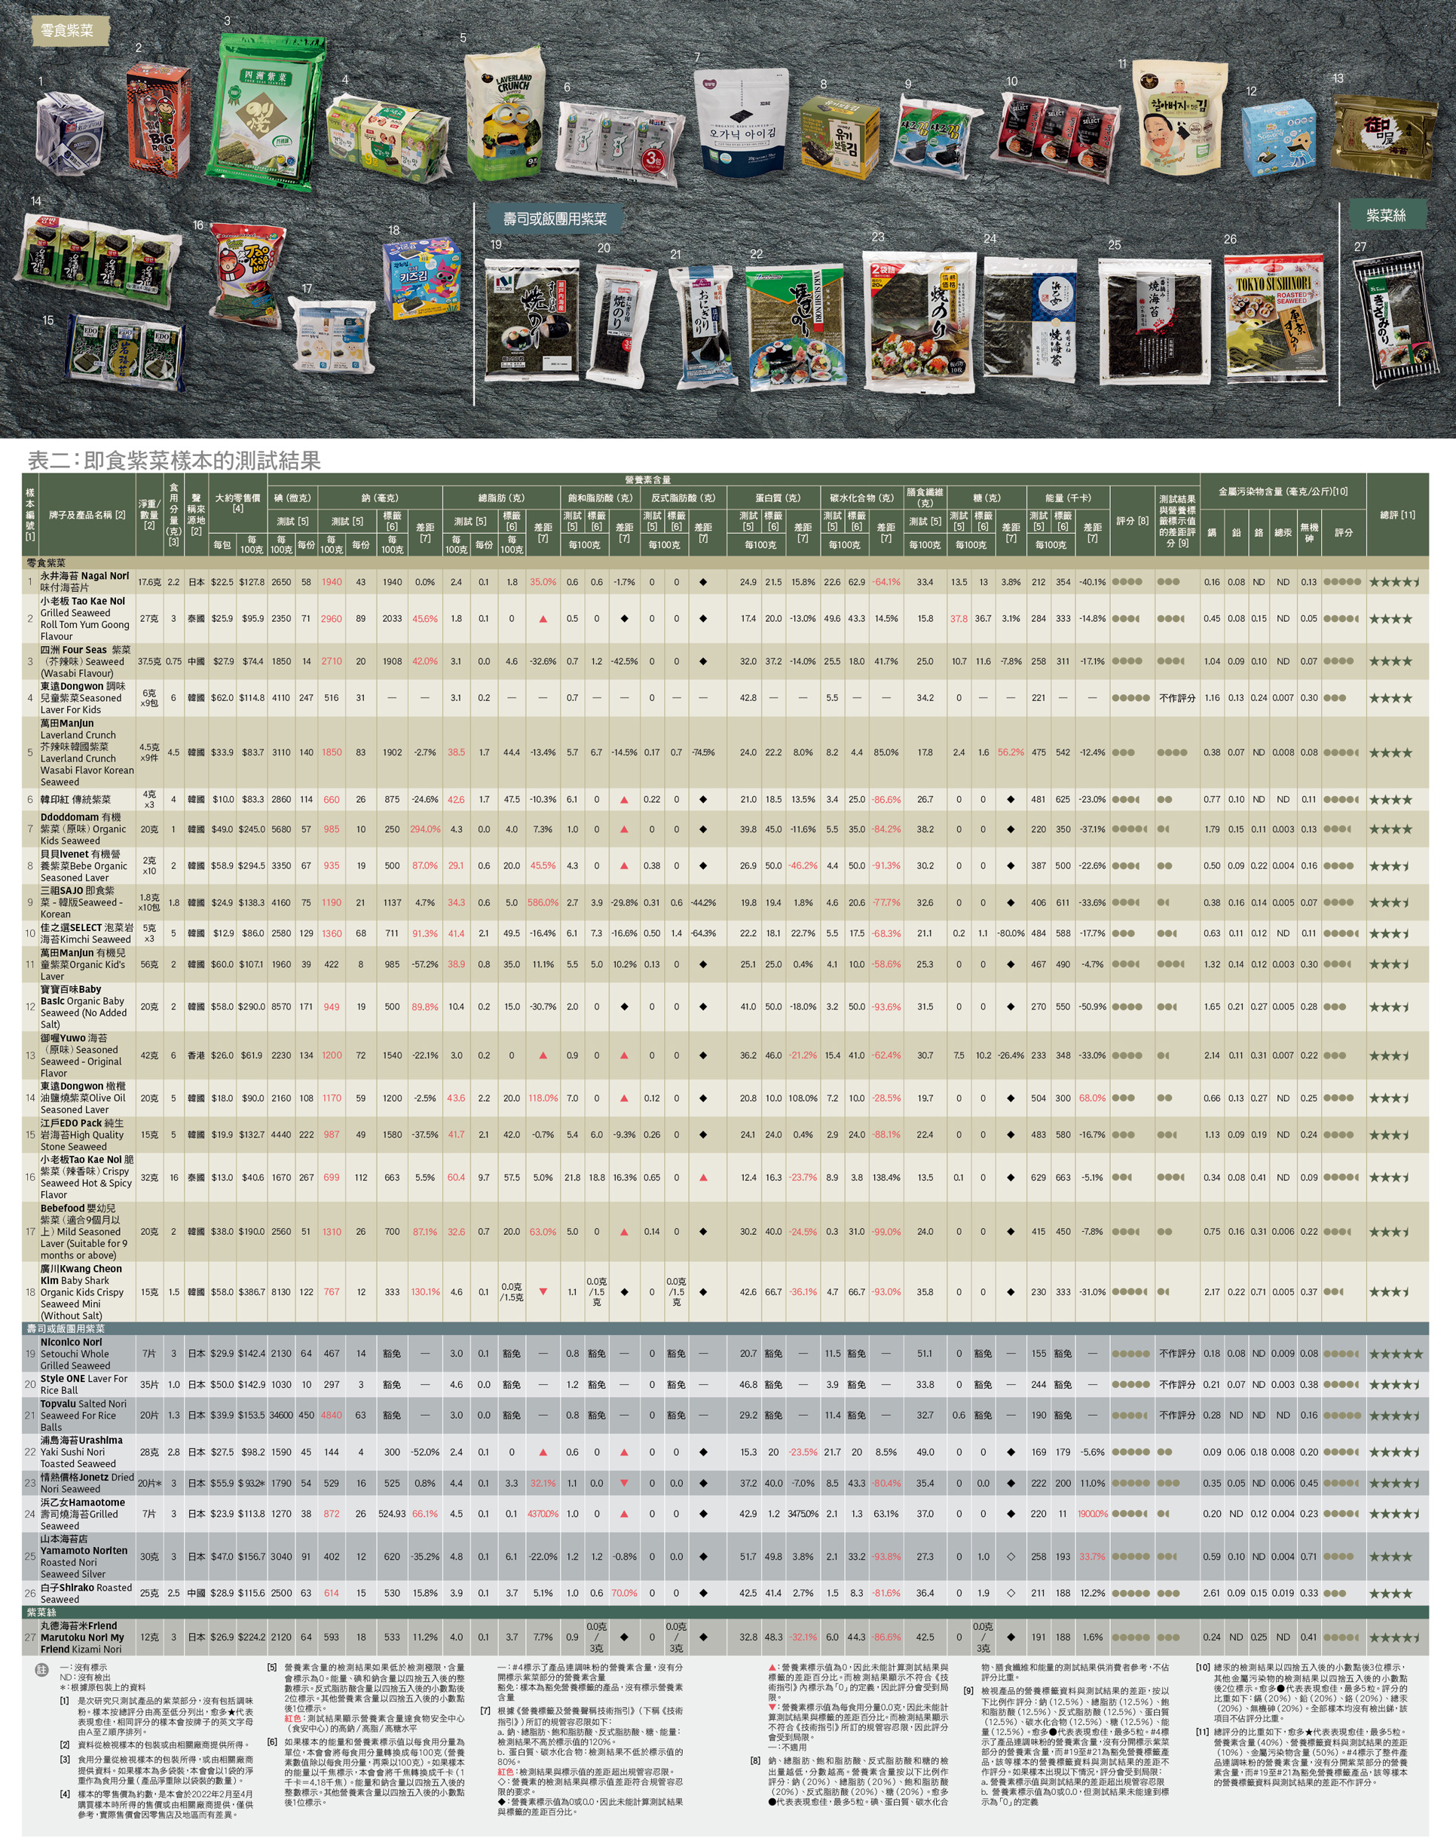Select the red 4840 sodium value
The image size is (1456, 1838).
coord(332,1415)
